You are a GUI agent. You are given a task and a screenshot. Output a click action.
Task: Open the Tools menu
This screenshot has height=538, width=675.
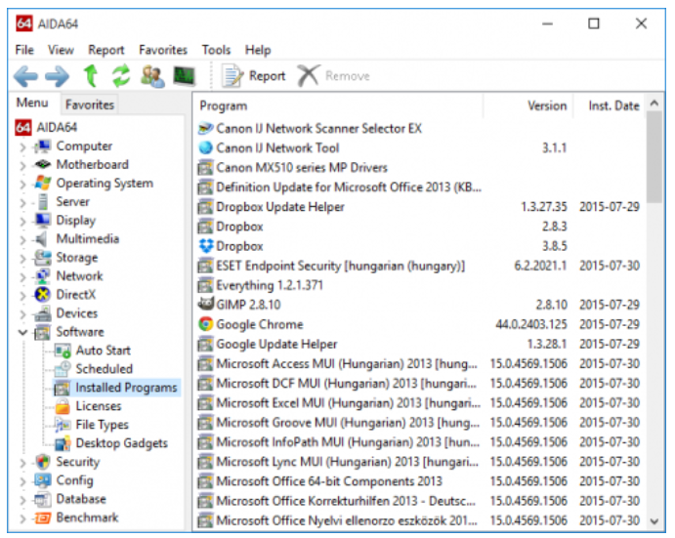(x=216, y=50)
